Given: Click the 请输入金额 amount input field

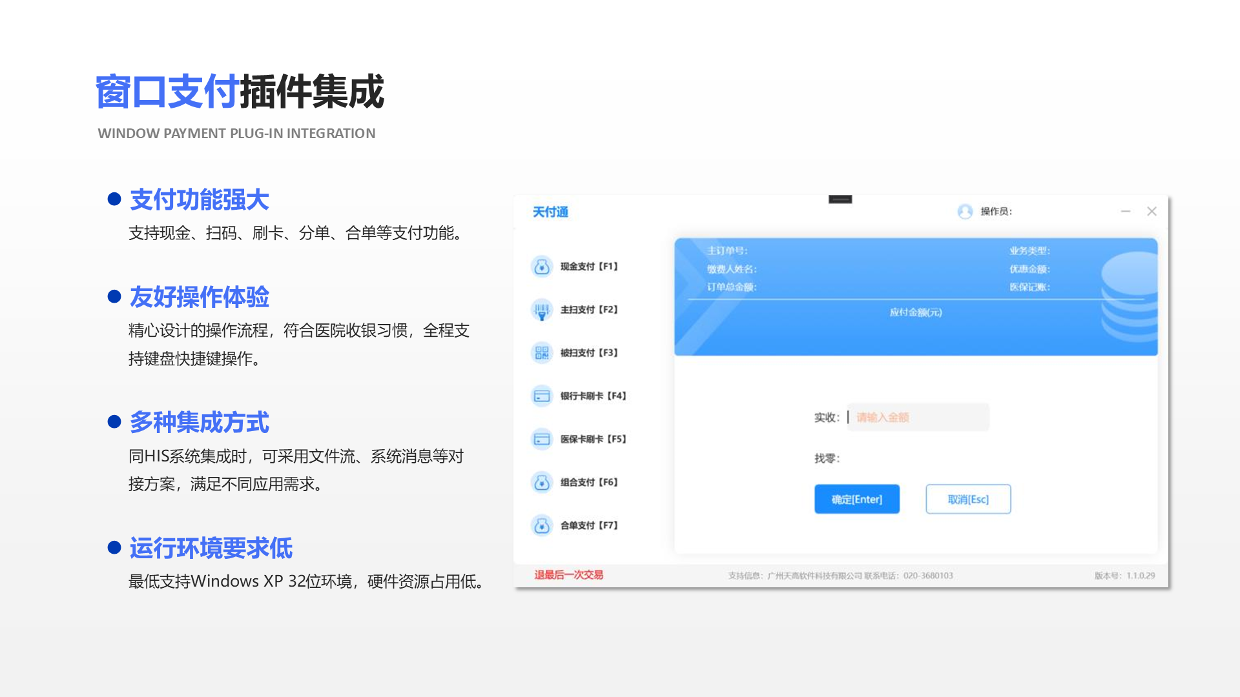Looking at the screenshot, I should (x=917, y=417).
